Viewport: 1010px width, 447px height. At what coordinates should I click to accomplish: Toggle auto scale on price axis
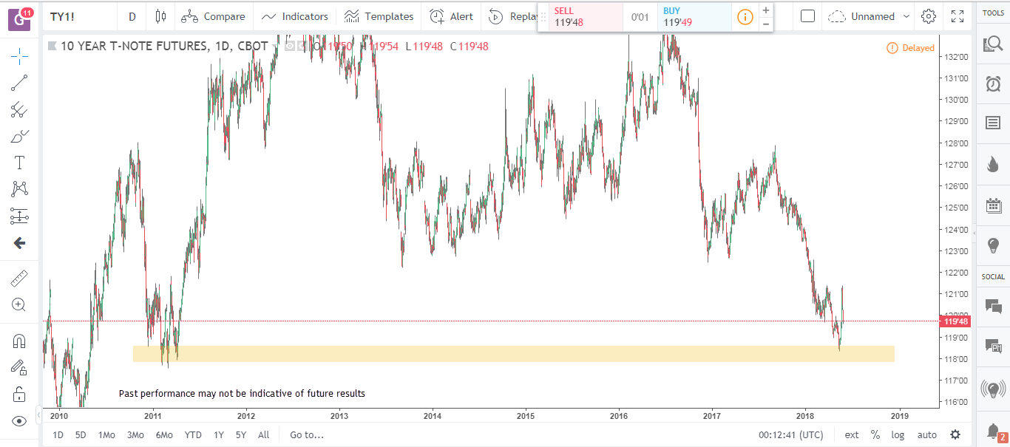pyautogui.click(x=926, y=434)
